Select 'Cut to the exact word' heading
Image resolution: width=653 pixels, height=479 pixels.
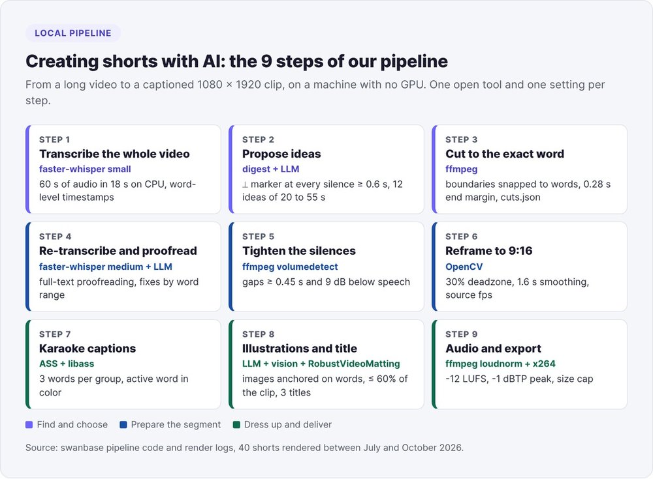pyautogui.click(x=505, y=154)
